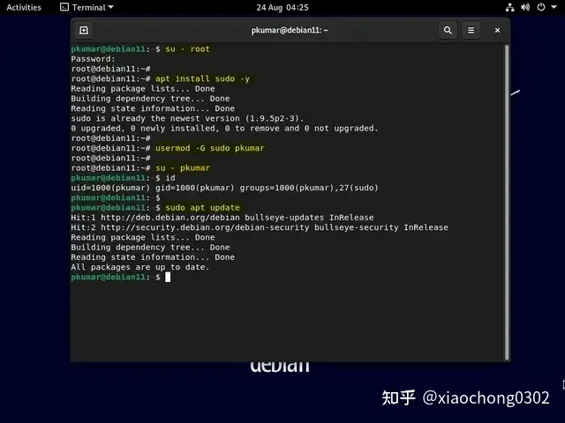Click the terminal vertical scrollbar
The height and width of the screenshot is (423, 565).
tap(507, 202)
